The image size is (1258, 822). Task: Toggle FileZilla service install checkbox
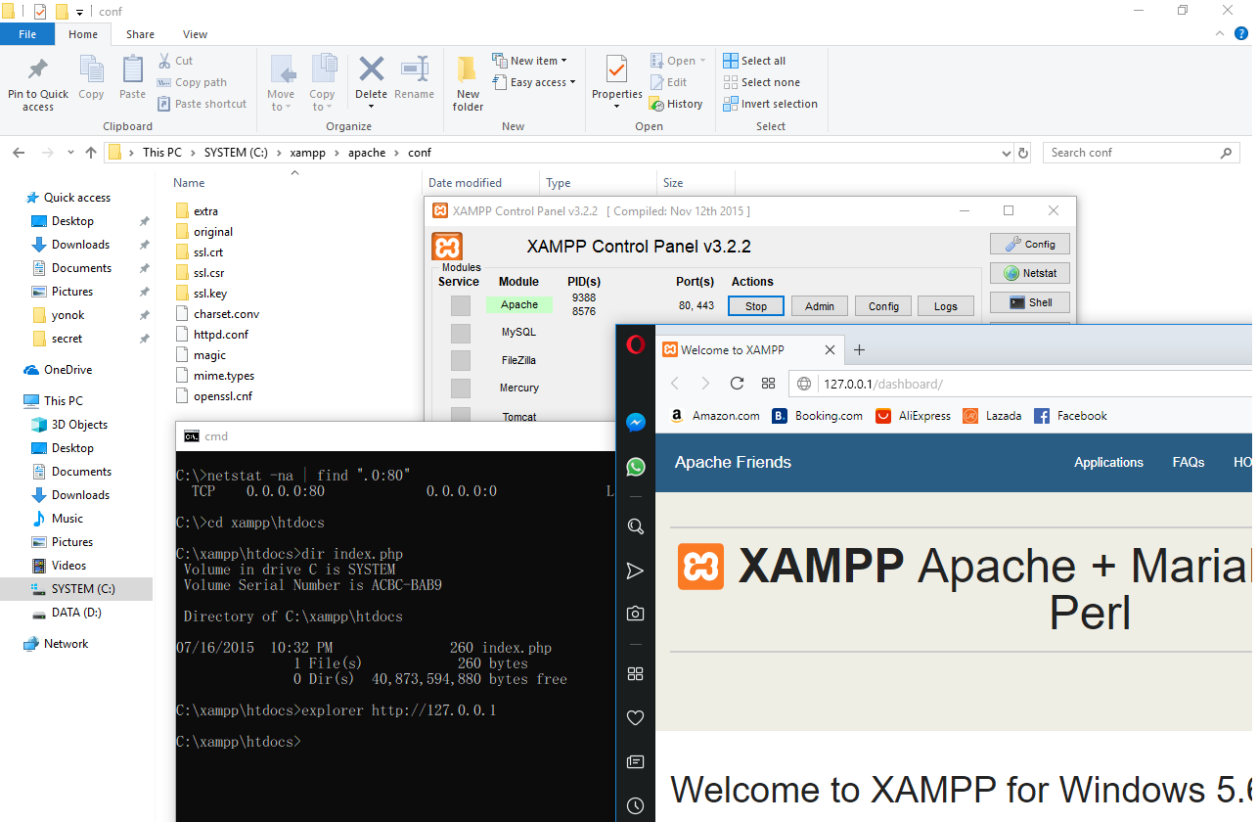460,361
